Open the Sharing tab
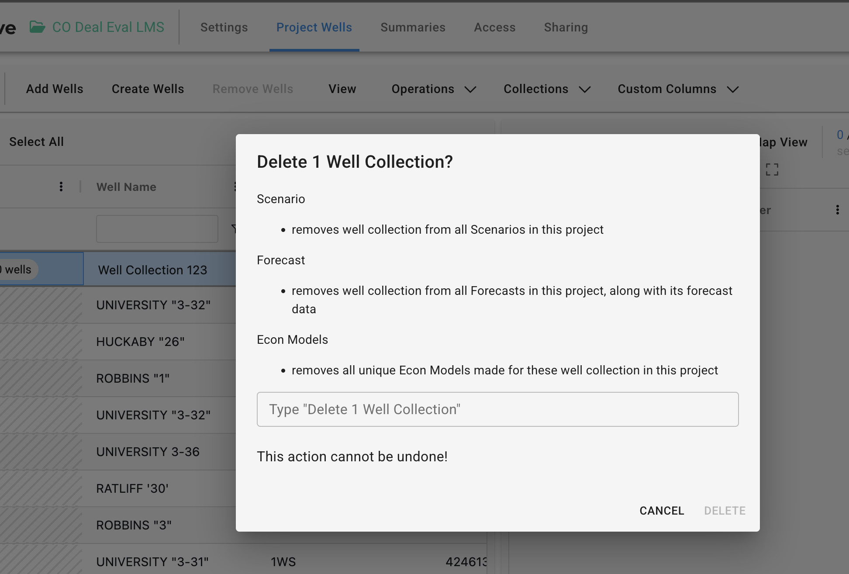Screen dimensions: 849x574 (x=566, y=28)
